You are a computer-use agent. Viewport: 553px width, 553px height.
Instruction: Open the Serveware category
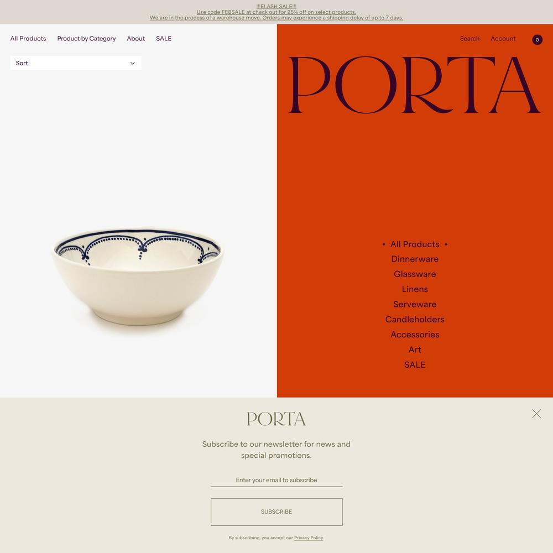[x=415, y=304]
